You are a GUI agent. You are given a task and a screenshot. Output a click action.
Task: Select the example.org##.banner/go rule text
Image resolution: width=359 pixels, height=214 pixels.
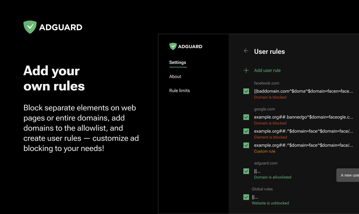click(304, 117)
